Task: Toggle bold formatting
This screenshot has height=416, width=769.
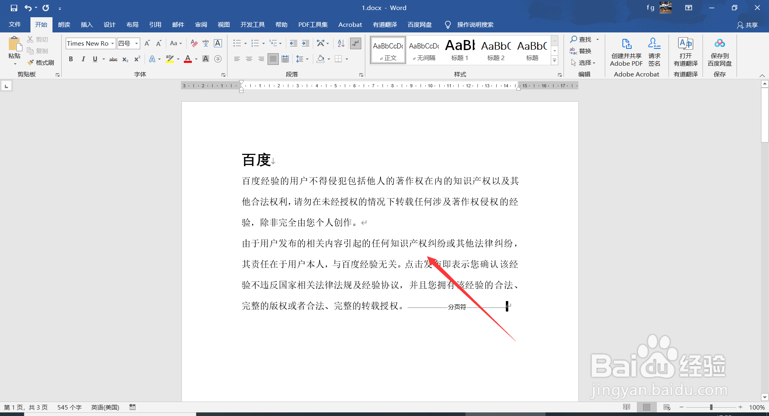Action: pyautogui.click(x=71, y=59)
